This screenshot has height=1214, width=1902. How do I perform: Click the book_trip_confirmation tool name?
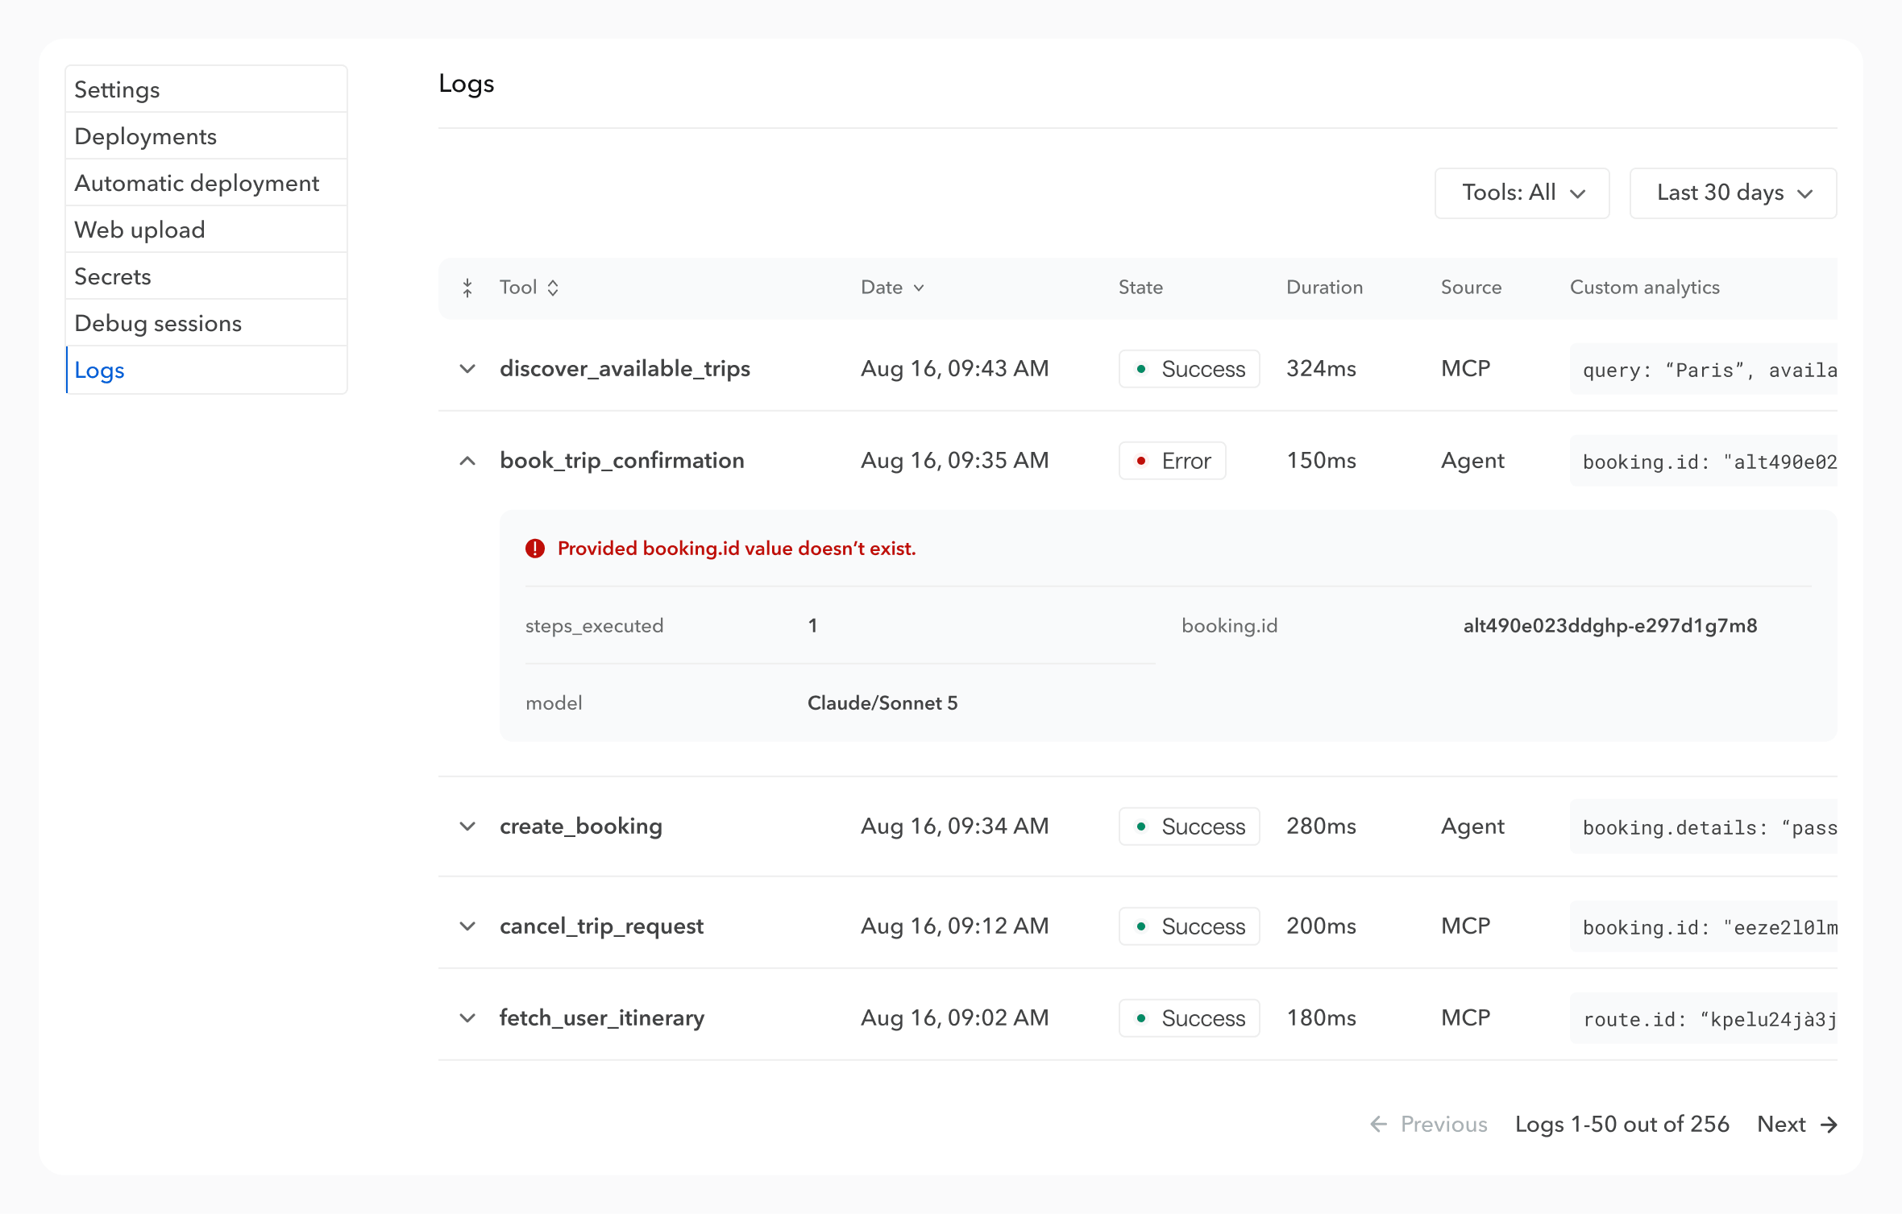point(622,461)
